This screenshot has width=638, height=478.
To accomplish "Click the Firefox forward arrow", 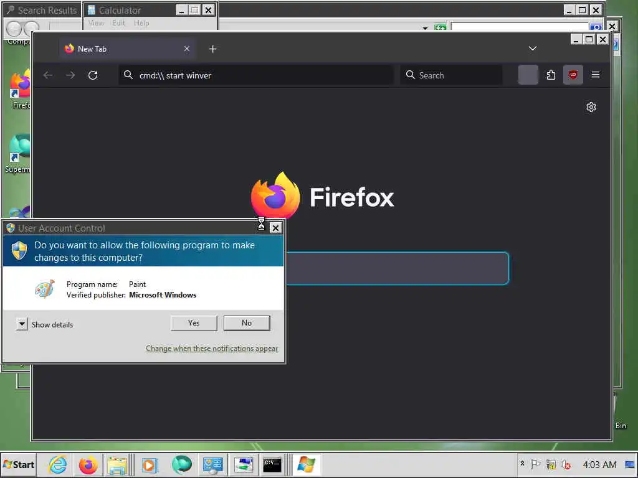I will (x=70, y=75).
